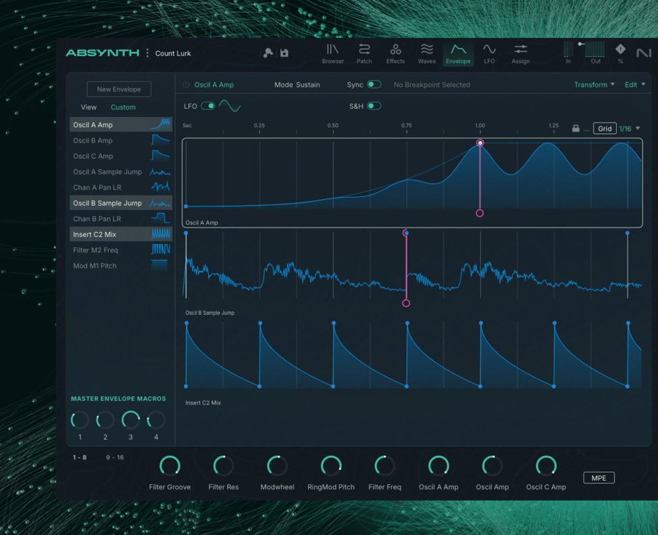
Task: Expand the 1/16 grid resolution dropdown
Action: tap(638, 129)
